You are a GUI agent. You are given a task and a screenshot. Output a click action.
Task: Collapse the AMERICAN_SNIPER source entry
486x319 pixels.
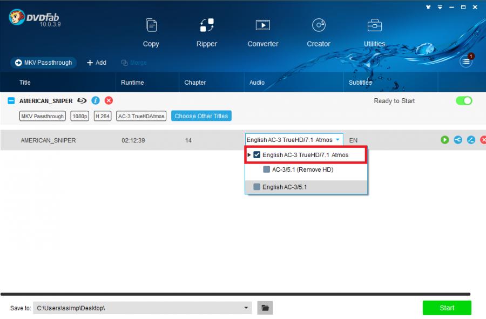(x=11, y=100)
